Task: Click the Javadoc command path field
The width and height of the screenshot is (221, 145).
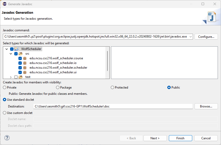Action: [98, 37]
